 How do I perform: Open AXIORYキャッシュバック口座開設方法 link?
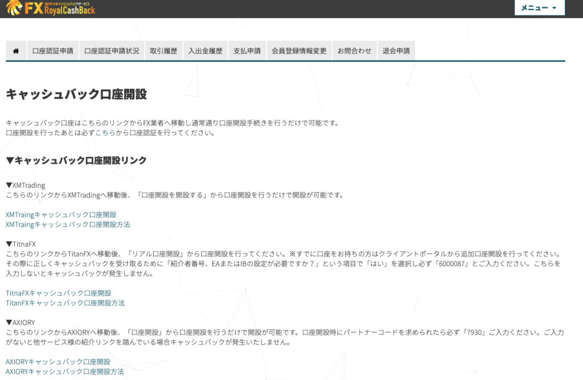tap(64, 371)
